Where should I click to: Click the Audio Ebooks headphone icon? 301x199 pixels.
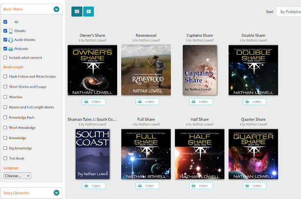[x=11, y=40]
